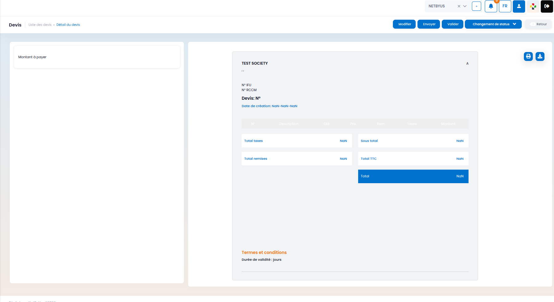Expand the NETBYUS company dropdown

pyautogui.click(x=465, y=6)
